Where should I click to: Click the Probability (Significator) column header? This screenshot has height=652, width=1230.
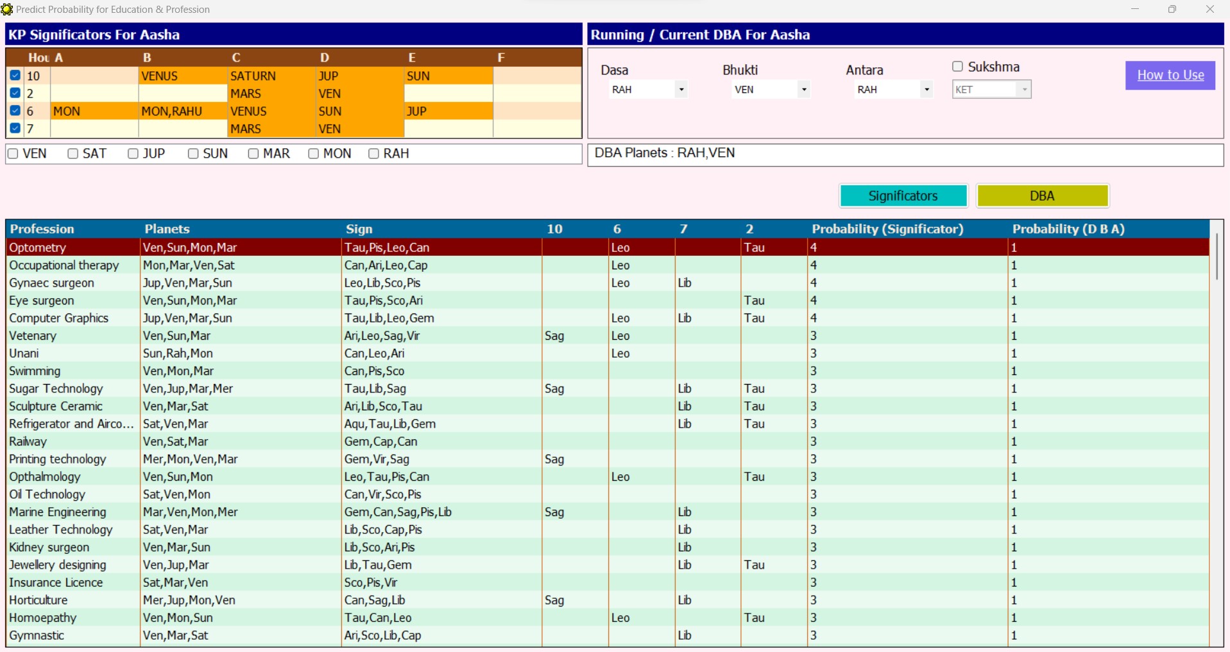coord(887,229)
